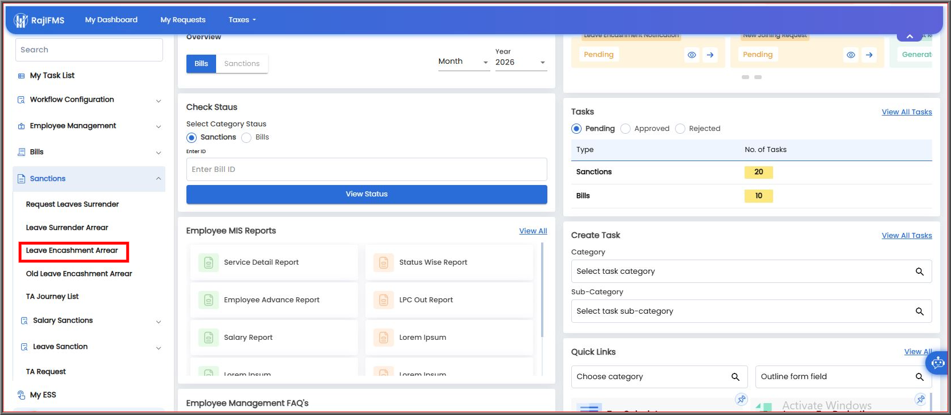Screen dimensions: 951x415
Task: Expand the Salary Sanctions submenu chevron
Action: (x=158, y=322)
